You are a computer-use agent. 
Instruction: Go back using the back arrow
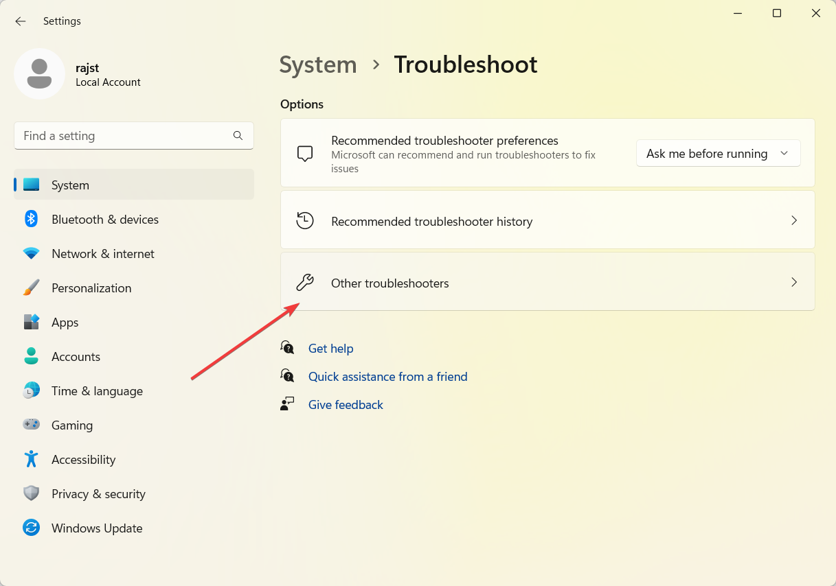point(21,21)
